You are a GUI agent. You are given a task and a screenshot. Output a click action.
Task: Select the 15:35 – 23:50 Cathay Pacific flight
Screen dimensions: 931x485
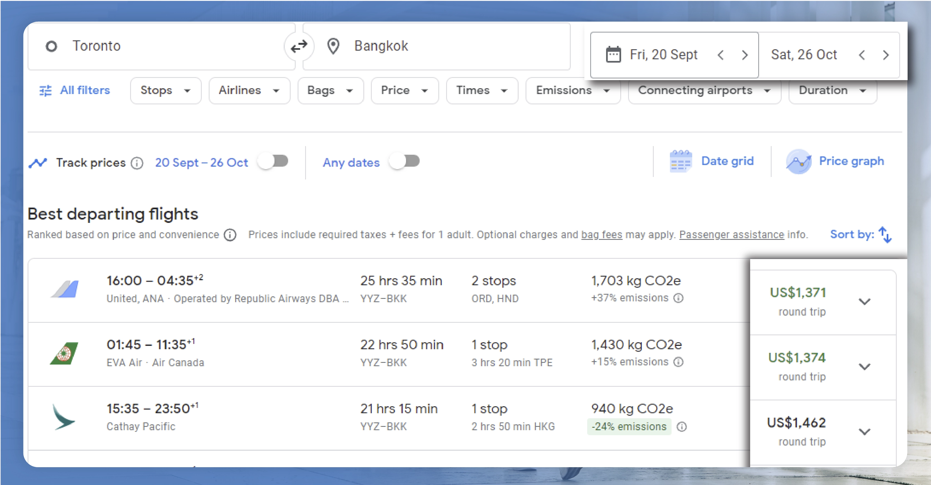389,418
